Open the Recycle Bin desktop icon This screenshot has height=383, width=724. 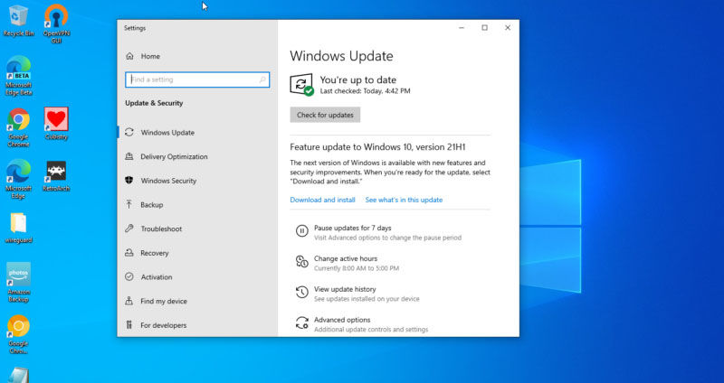[18, 18]
